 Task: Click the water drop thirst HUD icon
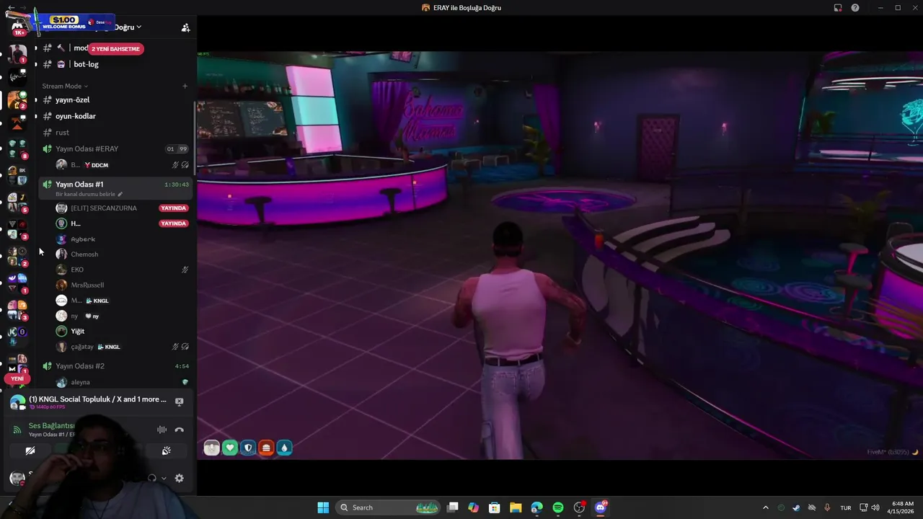(284, 448)
